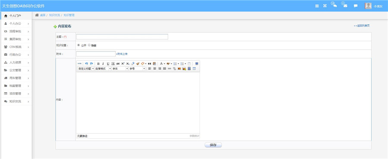Open the paragraph format dropdown

coord(103,69)
